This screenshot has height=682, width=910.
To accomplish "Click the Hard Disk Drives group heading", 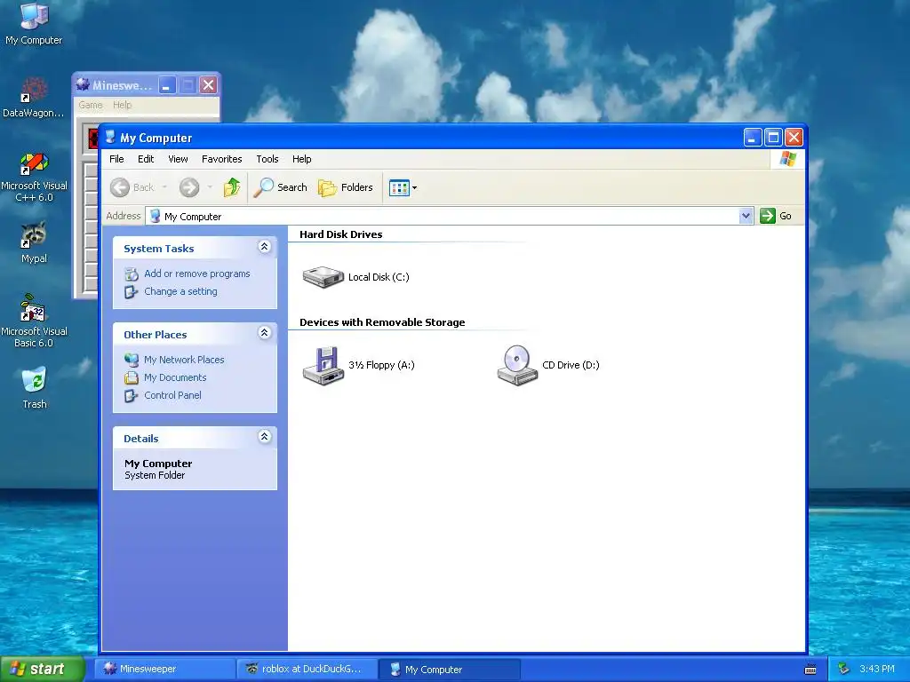I will (340, 234).
